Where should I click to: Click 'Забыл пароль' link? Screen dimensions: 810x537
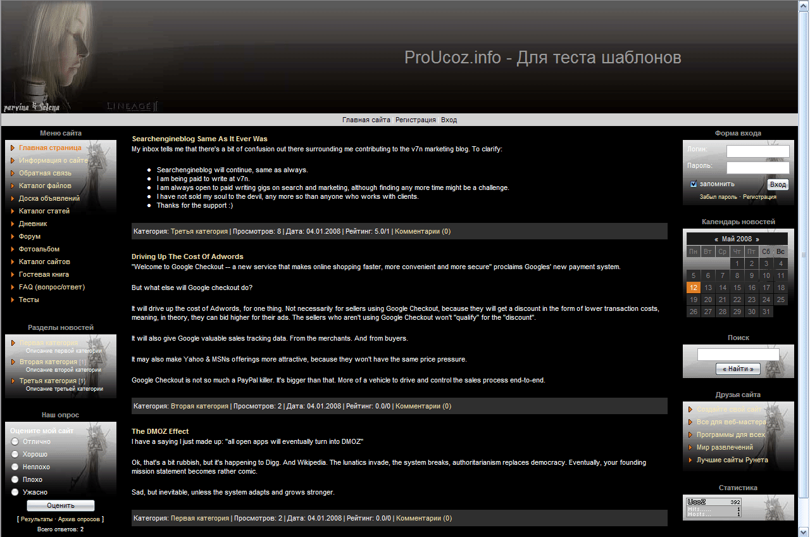pos(718,197)
